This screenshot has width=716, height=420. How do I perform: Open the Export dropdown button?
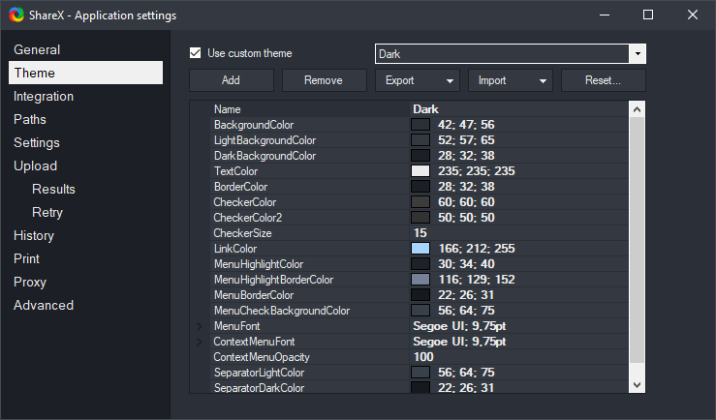[x=417, y=80]
